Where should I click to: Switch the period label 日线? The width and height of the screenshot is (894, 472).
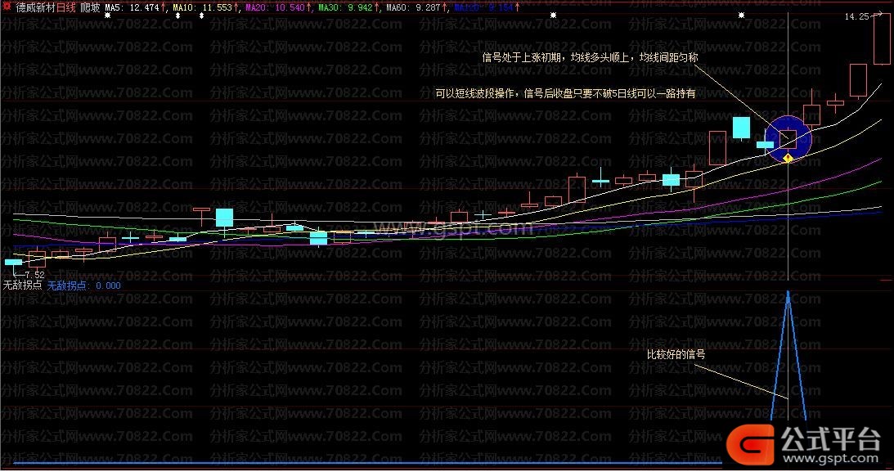[65, 7]
